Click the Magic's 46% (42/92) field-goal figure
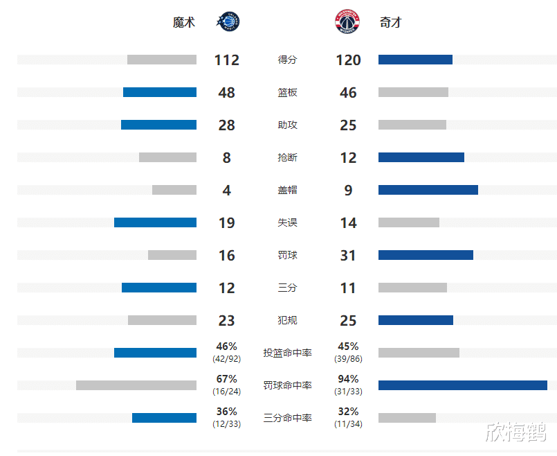 click(x=227, y=352)
